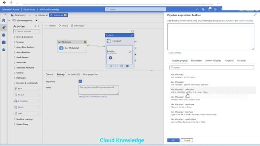This screenshot has width=260, height=146.
Task: Click the Publish all button
Action: point(58,15)
